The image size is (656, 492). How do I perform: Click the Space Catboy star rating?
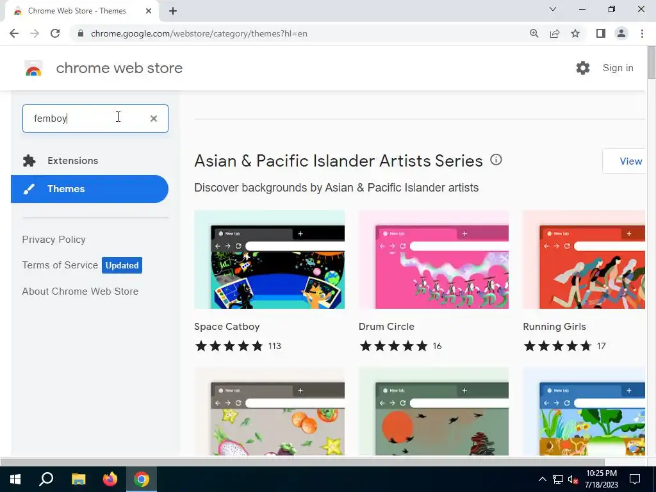point(229,346)
